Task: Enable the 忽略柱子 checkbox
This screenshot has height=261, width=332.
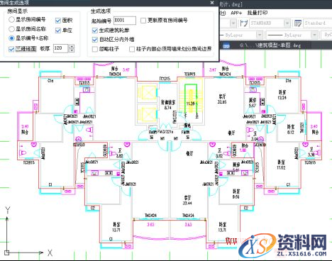Action: point(94,49)
